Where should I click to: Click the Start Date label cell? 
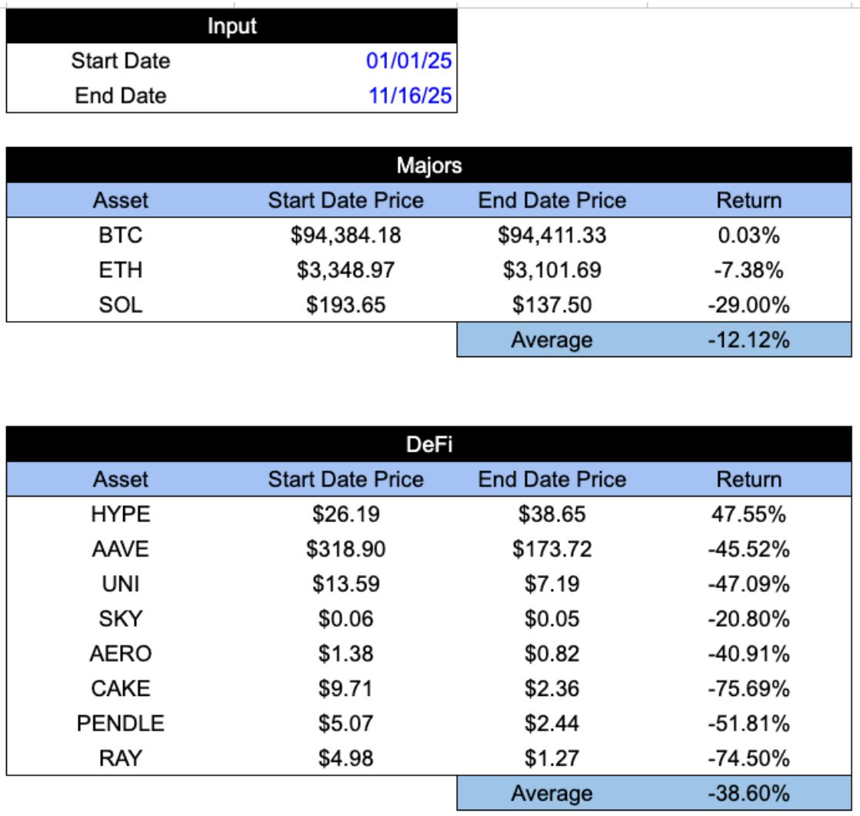tap(121, 61)
